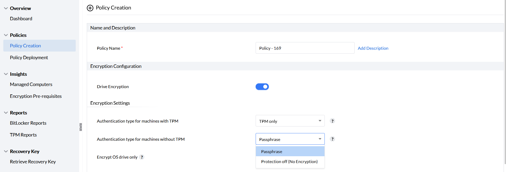Click the Add Description link
The width and height of the screenshot is (506, 172).
373,48
